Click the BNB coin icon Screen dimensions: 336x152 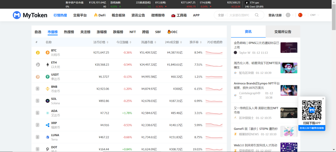pos(48,89)
